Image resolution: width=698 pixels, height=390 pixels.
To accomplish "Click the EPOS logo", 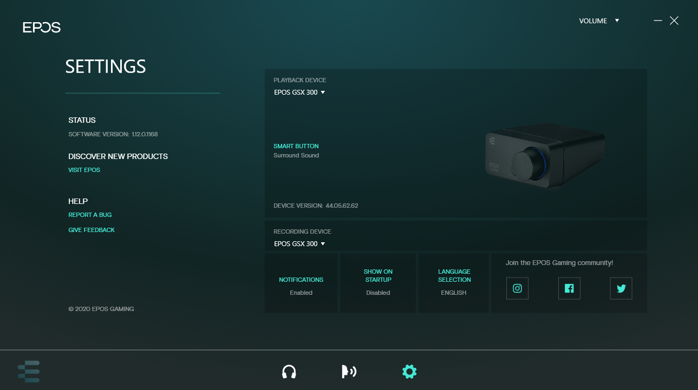I will click(x=42, y=28).
